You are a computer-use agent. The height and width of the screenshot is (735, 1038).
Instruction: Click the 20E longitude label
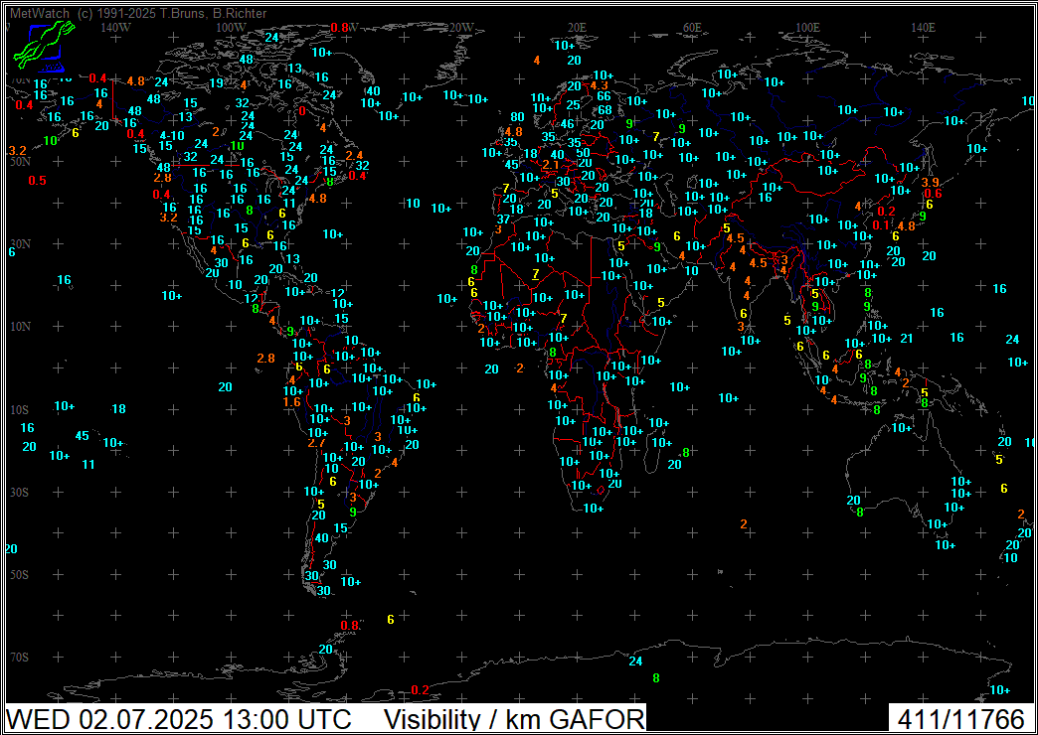[x=577, y=28]
